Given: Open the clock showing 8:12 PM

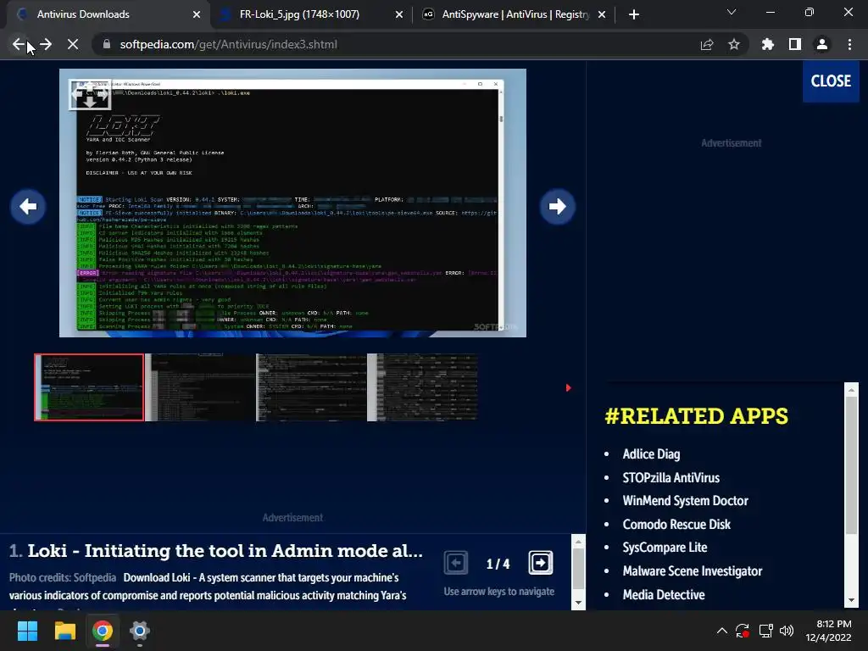Looking at the screenshot, I should pyautogui.click(x=828, y=631).
